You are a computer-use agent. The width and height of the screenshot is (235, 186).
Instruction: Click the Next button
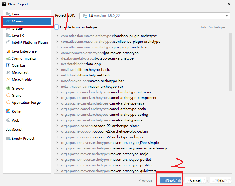pyautogui.click(x=170, y=180)
